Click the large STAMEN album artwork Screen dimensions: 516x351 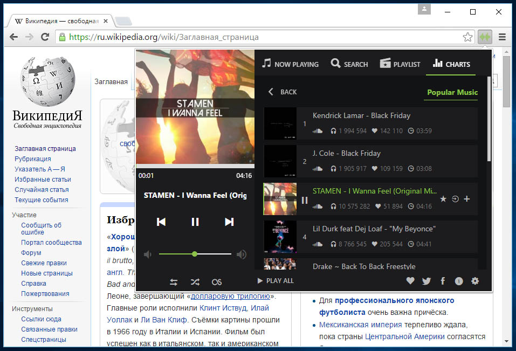tap(195, 107)
